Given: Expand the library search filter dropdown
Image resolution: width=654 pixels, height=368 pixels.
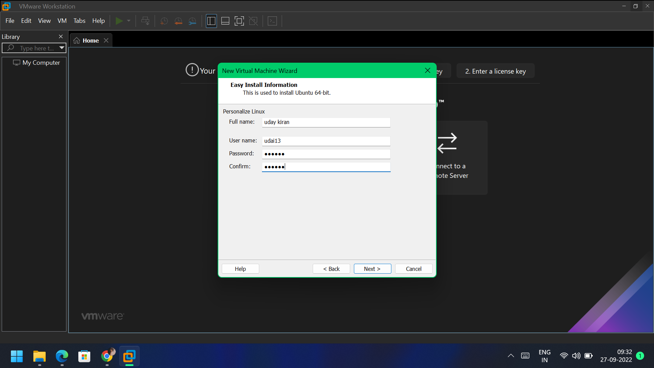Looking at the screenshot, I should click(62, 48).
